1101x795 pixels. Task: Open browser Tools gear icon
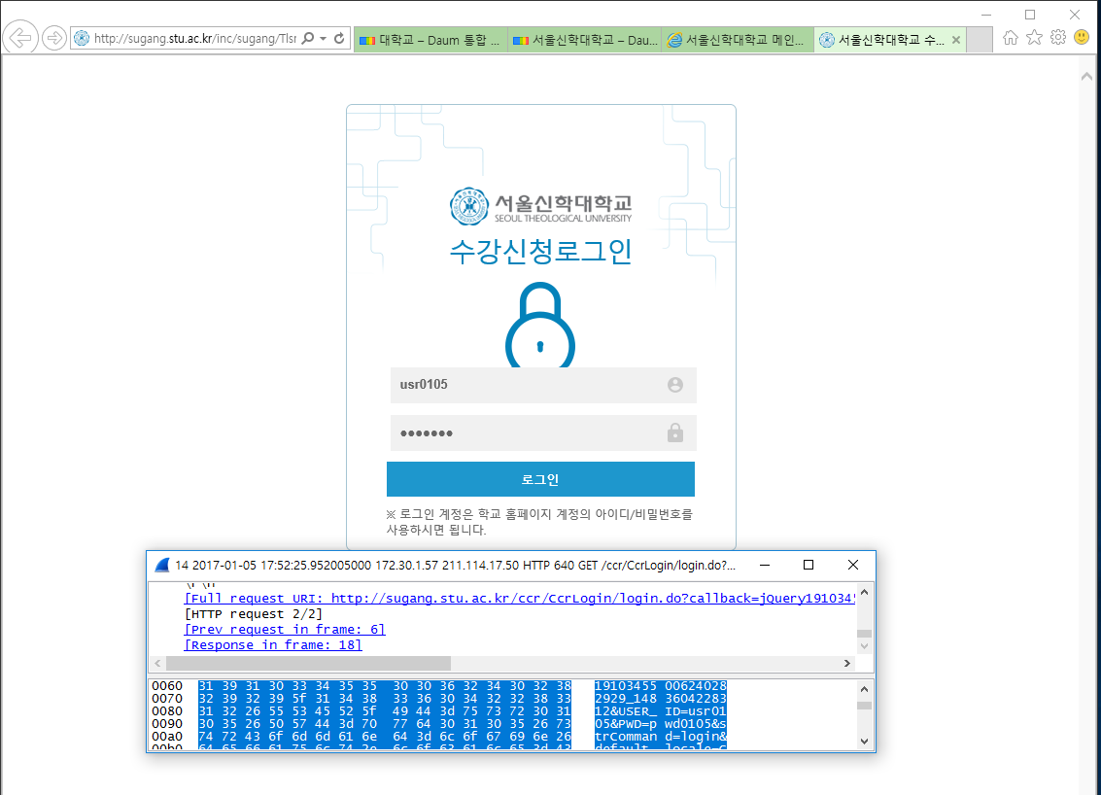pos(1058,38)
